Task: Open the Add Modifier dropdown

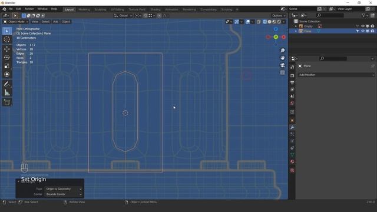Action: (x=336, y=75)
